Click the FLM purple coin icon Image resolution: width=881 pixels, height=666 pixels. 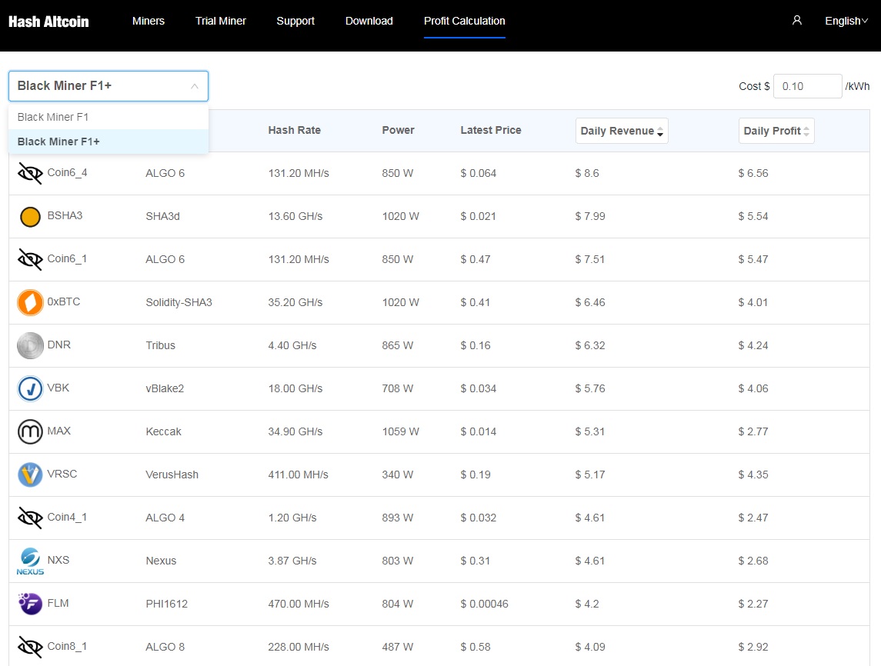pyautogui.click(x=30, y=604)
